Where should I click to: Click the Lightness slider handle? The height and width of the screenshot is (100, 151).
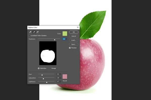(47, 82)
